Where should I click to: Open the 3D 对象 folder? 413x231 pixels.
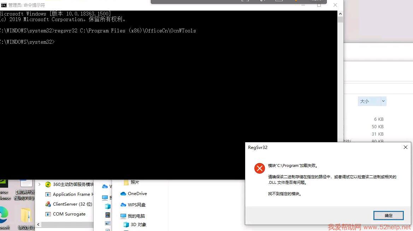138,225
